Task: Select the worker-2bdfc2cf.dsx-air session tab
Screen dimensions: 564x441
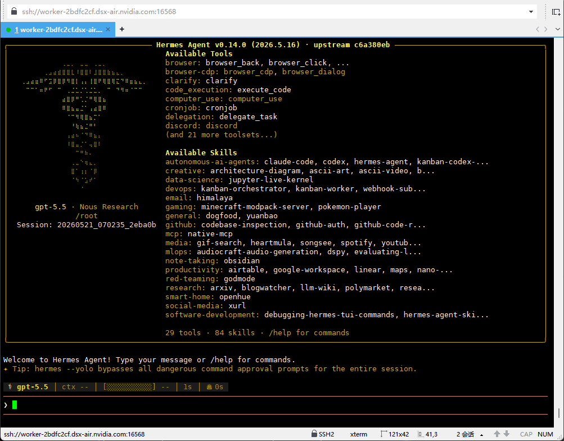Action: tap(58, 29)
